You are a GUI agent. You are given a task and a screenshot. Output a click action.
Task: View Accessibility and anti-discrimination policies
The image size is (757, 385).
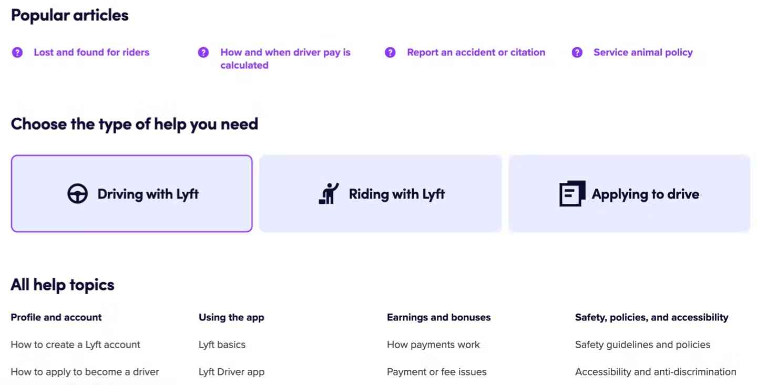click(x=655, y=371)
